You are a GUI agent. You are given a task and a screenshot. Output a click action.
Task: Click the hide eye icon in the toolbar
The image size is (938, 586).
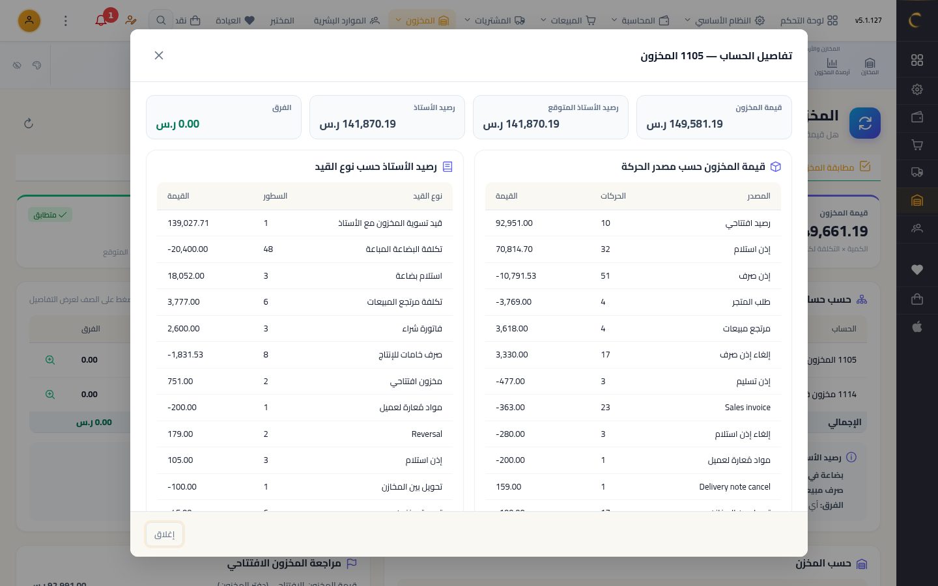[18, 65]
